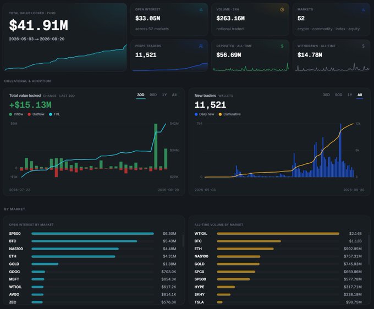Click the Deposited all-time sparkline chart

[x=251, y=67]
